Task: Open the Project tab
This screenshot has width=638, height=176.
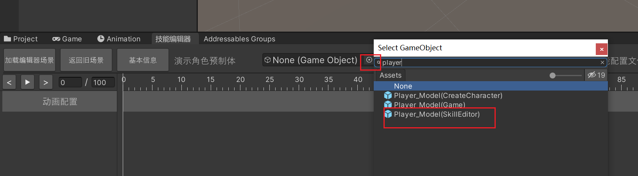Action: (21, 39)
